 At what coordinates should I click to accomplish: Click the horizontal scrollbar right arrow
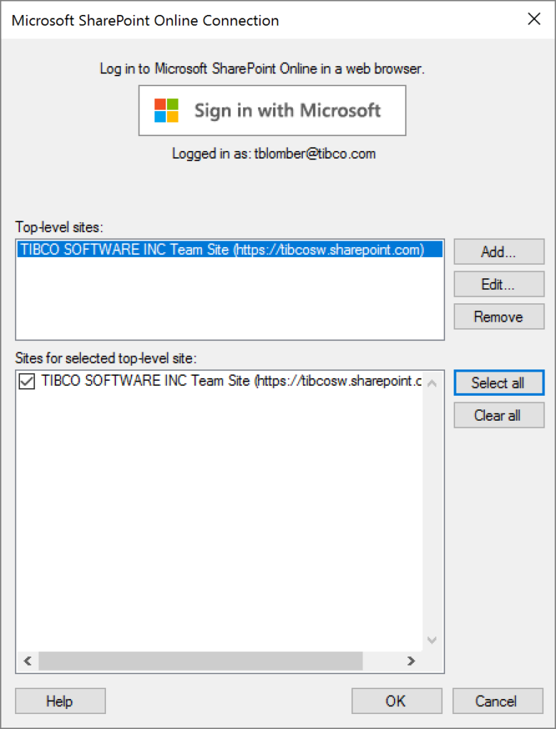pos(411,661)
